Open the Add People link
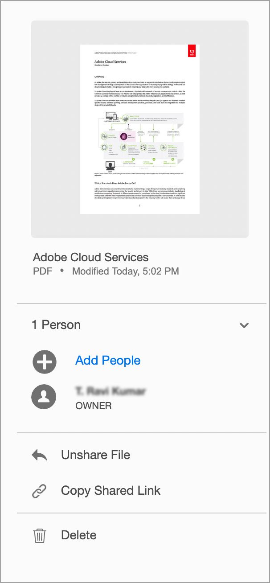 [x=108, y=361]
